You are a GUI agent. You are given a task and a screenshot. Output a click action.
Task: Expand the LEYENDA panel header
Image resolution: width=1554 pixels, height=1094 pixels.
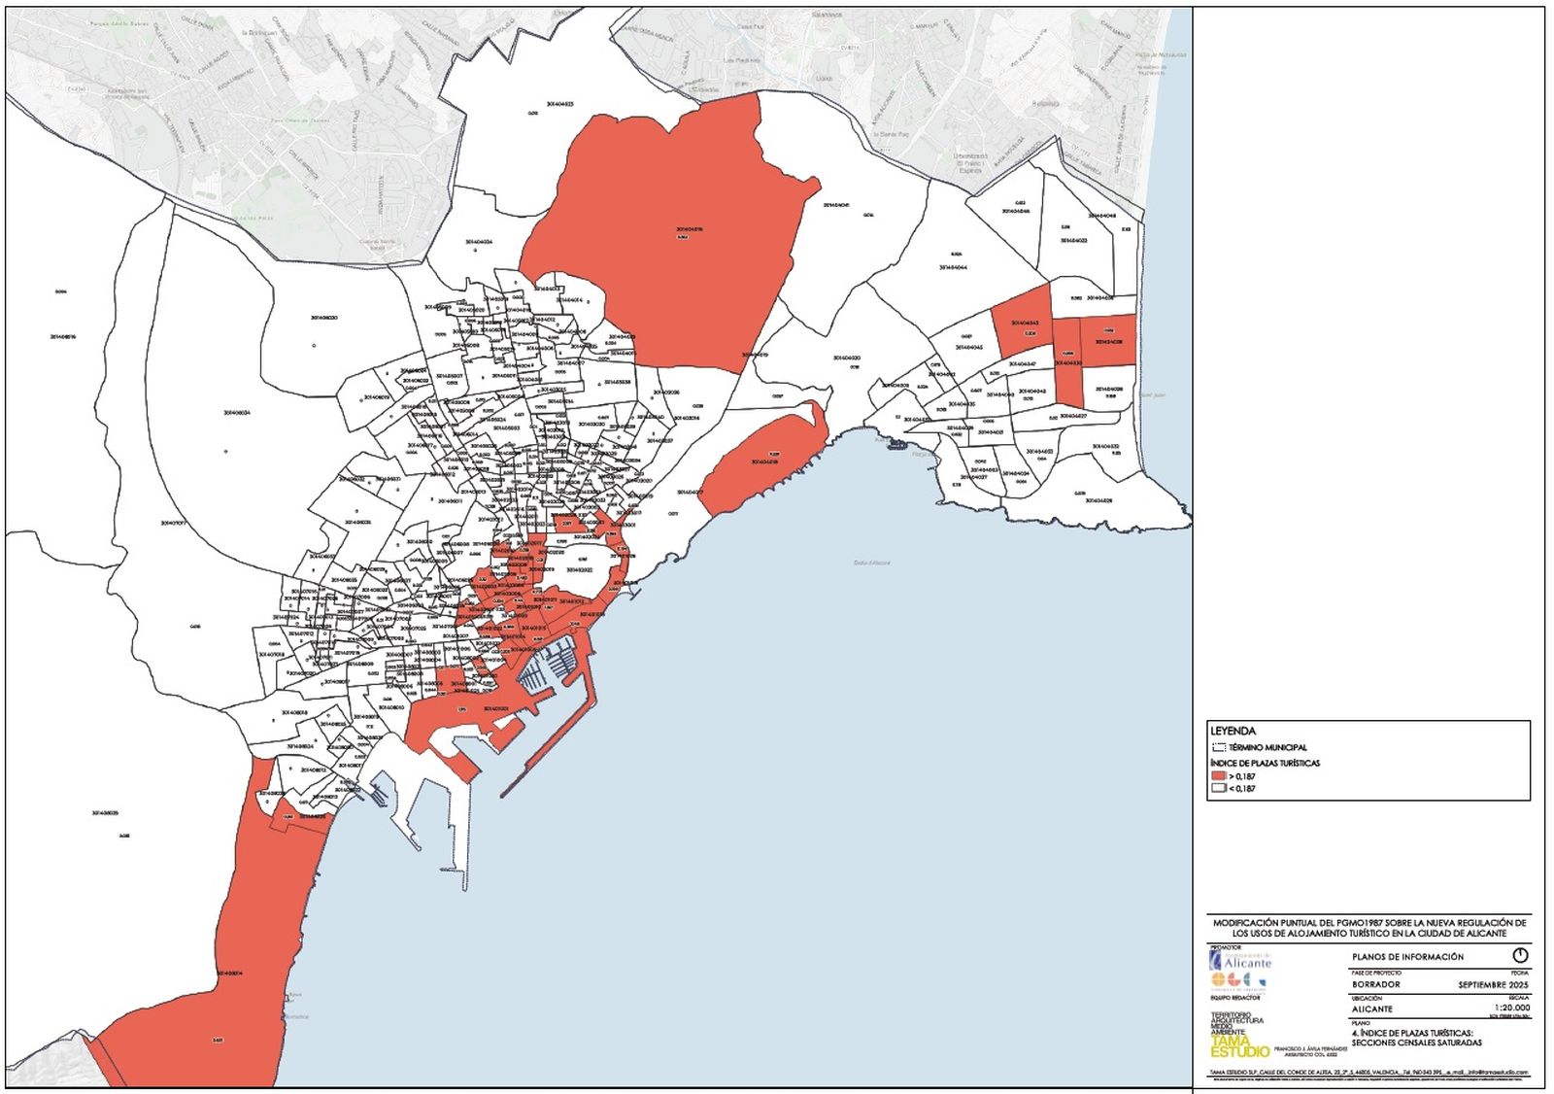(1233, 731)
